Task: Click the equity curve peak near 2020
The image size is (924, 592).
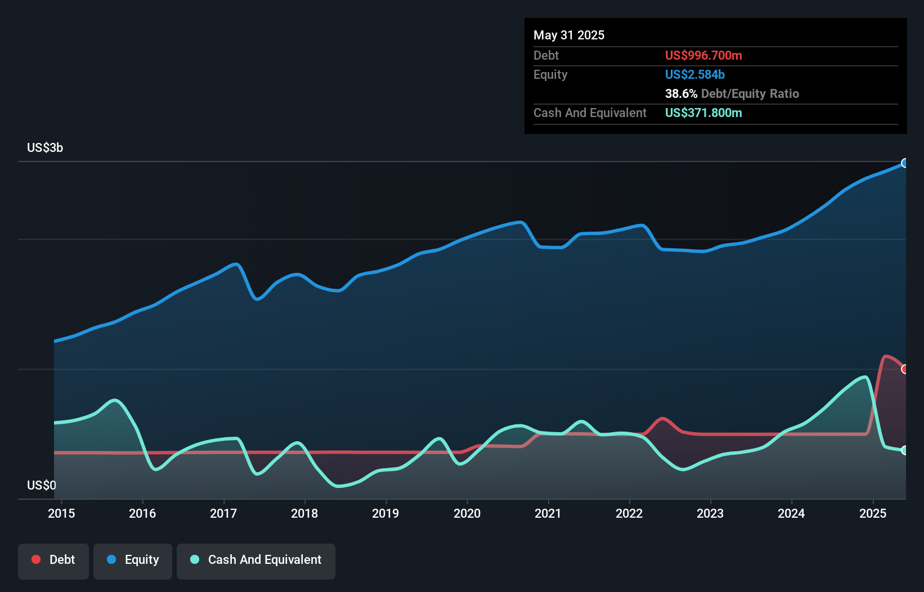Action: point(518,222)
